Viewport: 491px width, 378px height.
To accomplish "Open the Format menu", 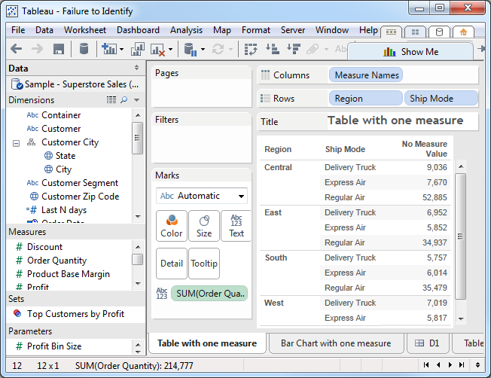I will tap(256, 30).
